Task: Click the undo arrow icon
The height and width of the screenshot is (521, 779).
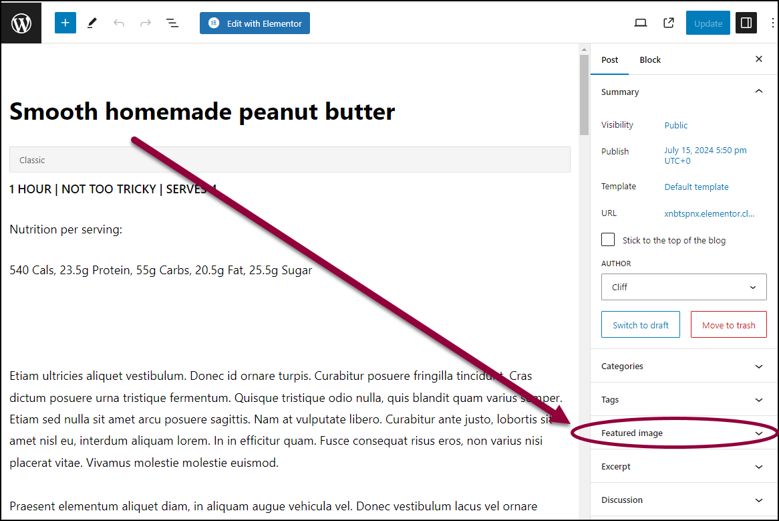Action: [x=119, y=23]
